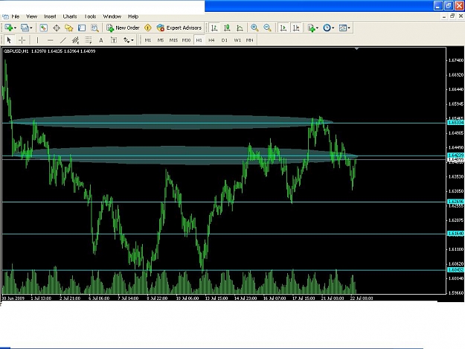Viewport: 465px width, 349px height.
Task: Open the Help menu
Action: [133, 16]
